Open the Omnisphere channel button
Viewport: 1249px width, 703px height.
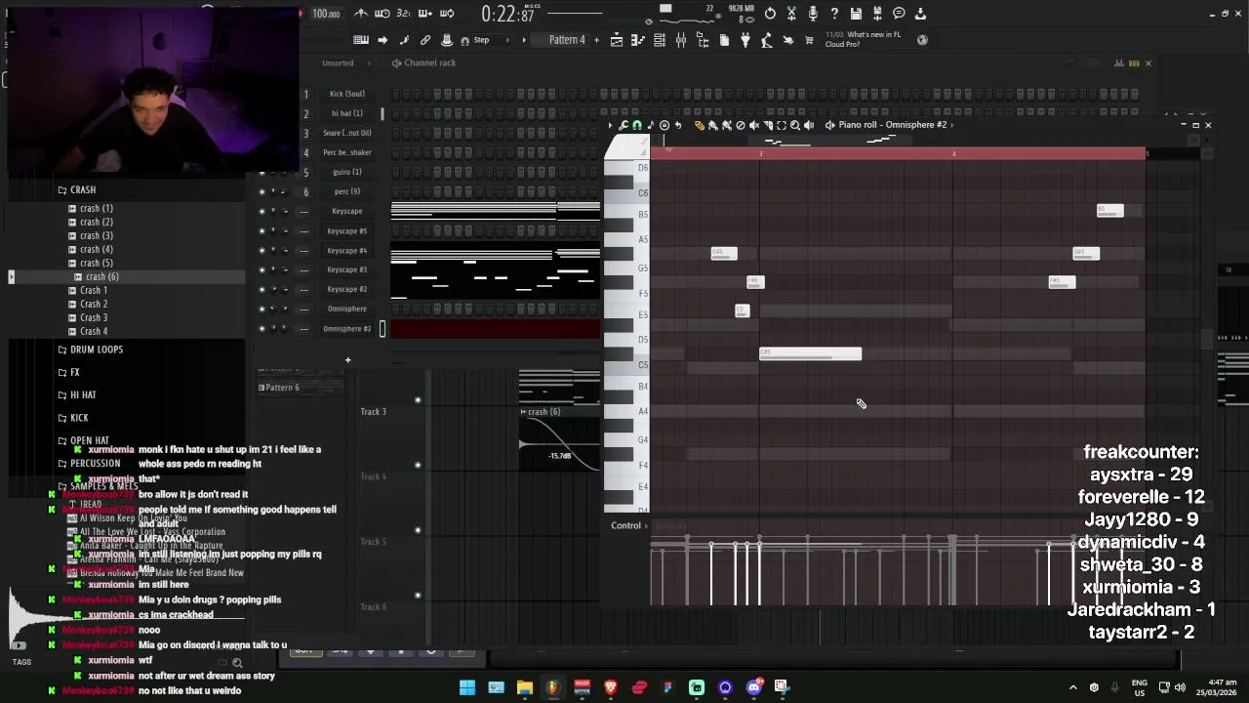pyautogui.click(x=347, y=309)
